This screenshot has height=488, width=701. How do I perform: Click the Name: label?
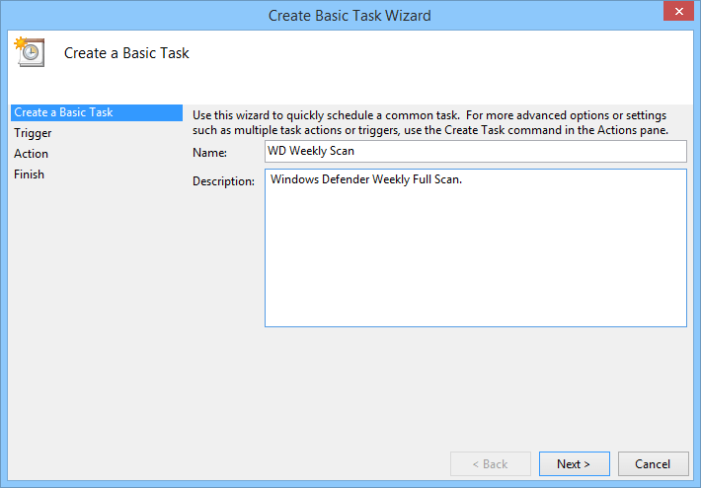pyautogui.click(x=209, y=152)
